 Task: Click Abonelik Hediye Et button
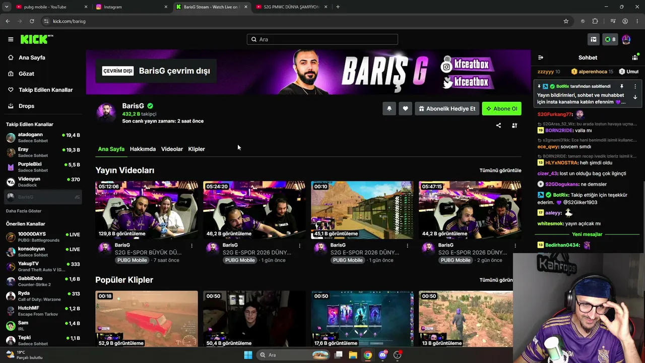tap(447, 108)
